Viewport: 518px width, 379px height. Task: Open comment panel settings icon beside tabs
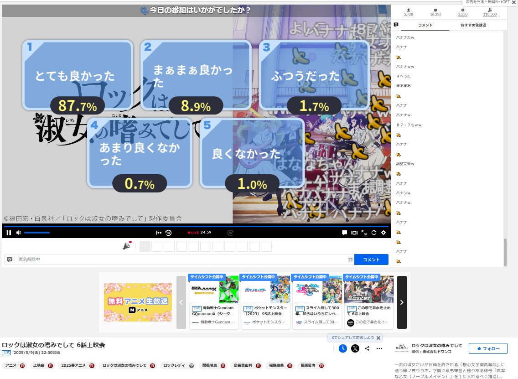[x=396, y=25]
